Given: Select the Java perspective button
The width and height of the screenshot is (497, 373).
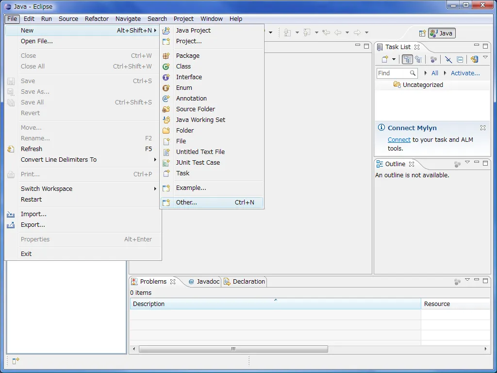Looking at the screenshot, I should pos(442,34).
